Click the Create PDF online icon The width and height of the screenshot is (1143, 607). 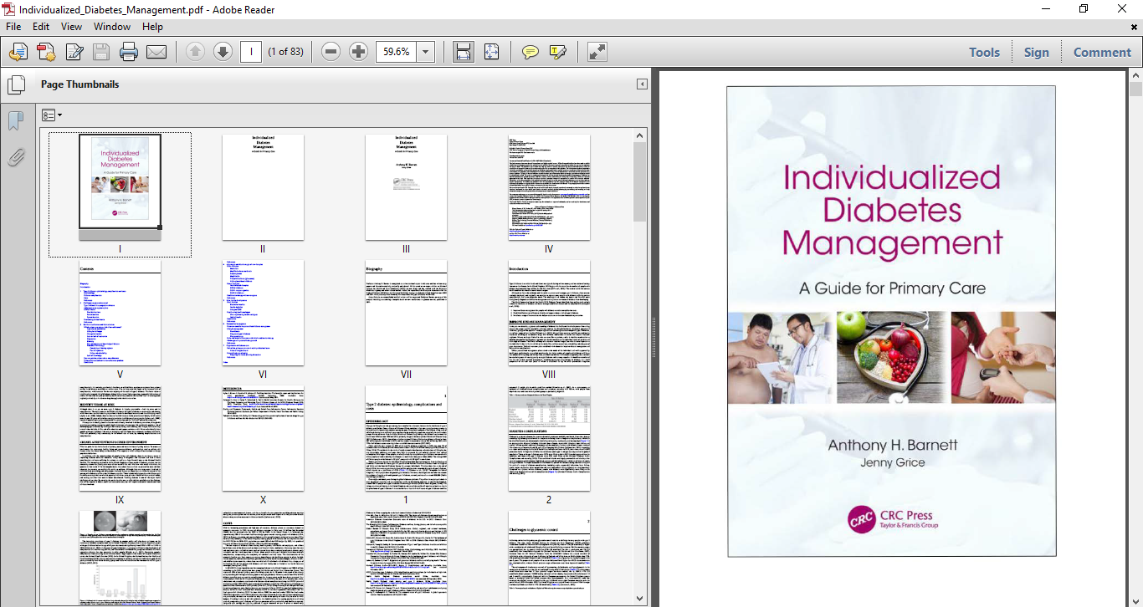click(x=18, y=52)
